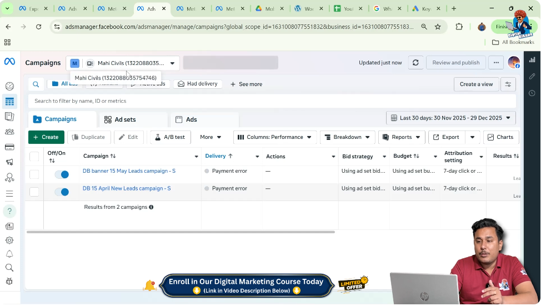Bookmark page with the star icon
The width and height of the screenshot is (541, 306).
(x=438, y=27)
